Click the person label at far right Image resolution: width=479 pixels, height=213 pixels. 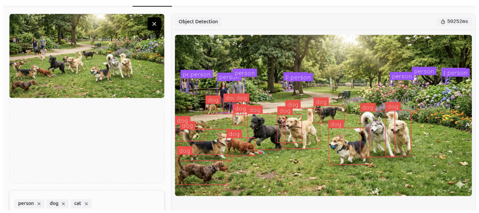[457, 73]
